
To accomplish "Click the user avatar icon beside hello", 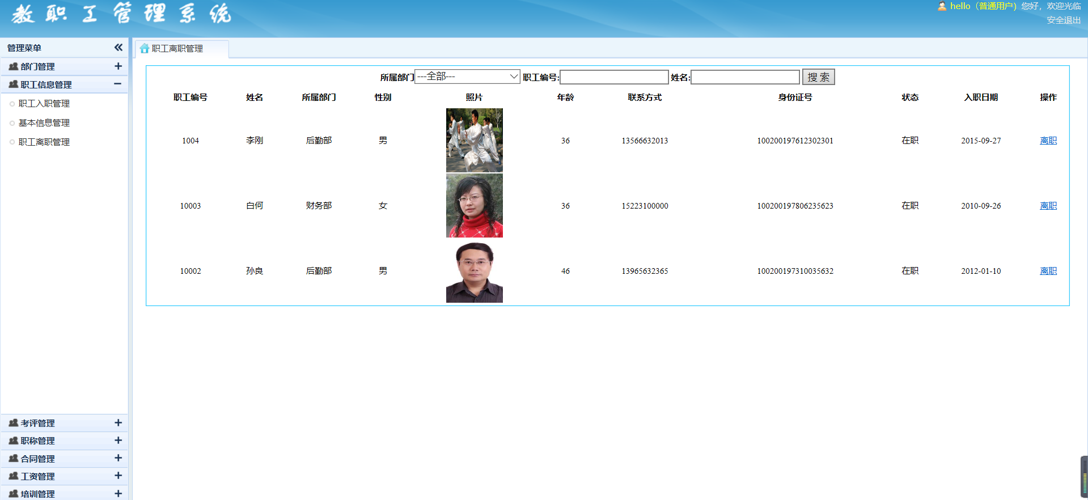I will pos(941,6).
